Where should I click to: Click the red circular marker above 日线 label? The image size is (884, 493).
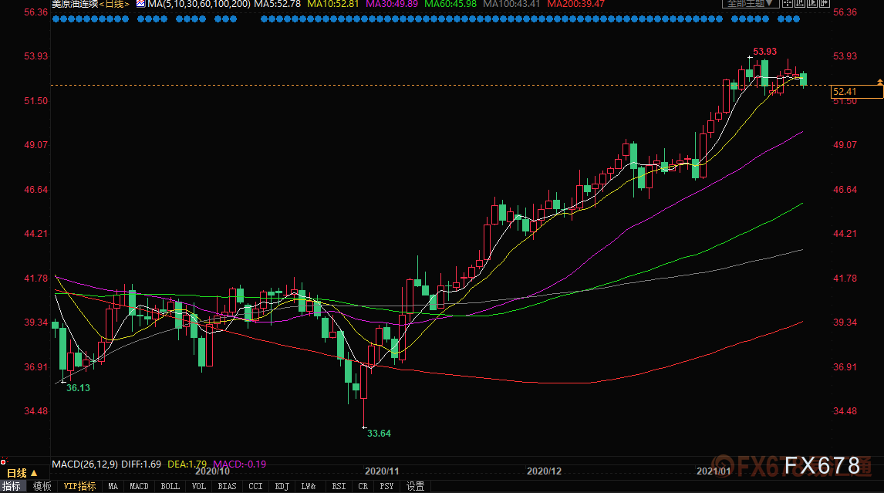pos(3,461)
